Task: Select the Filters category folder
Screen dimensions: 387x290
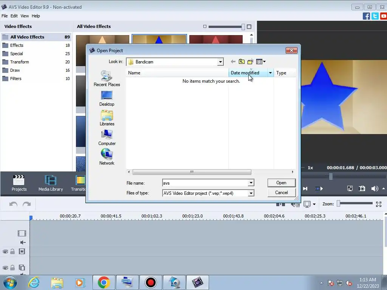Action: point(36,79)
